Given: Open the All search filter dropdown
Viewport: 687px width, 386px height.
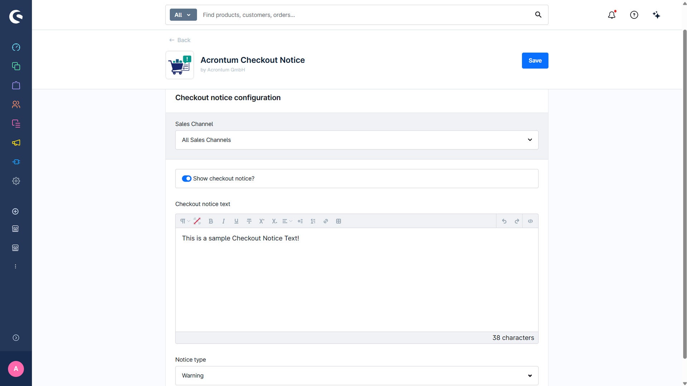Looking at the screenshot, I should [x=183, y=15].
